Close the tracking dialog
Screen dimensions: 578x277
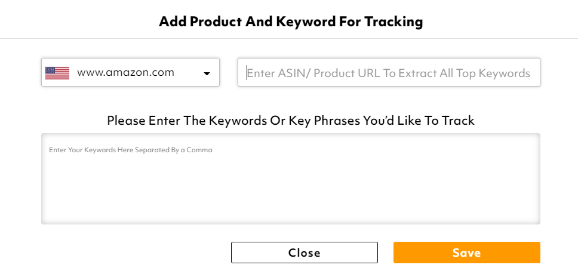coord(304,253)
